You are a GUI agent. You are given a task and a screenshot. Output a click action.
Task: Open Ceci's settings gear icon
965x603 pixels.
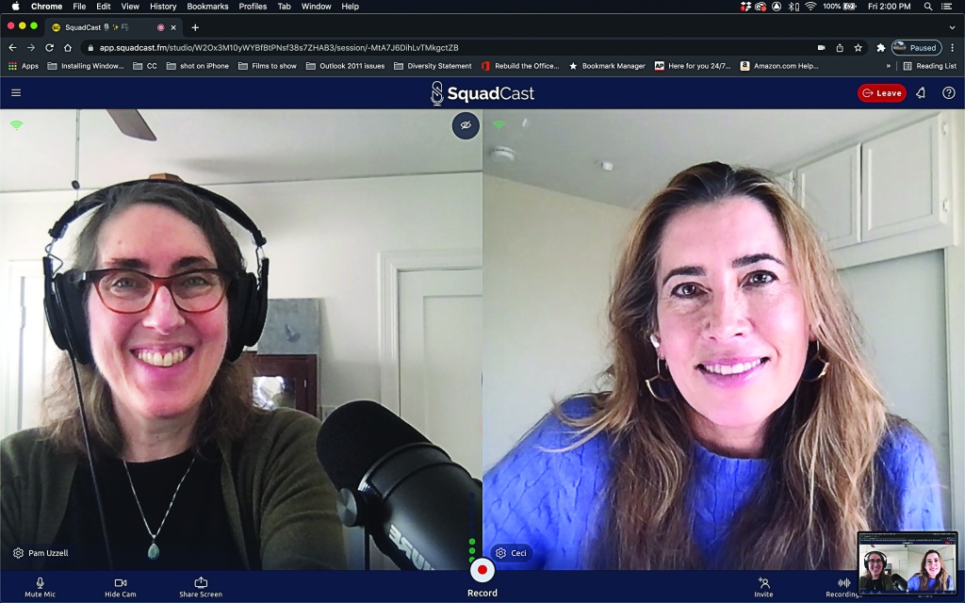click(x=500, y=553)
